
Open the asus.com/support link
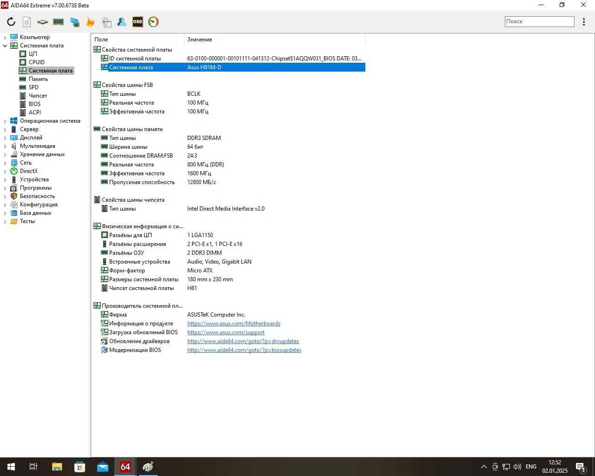[226, 332]
